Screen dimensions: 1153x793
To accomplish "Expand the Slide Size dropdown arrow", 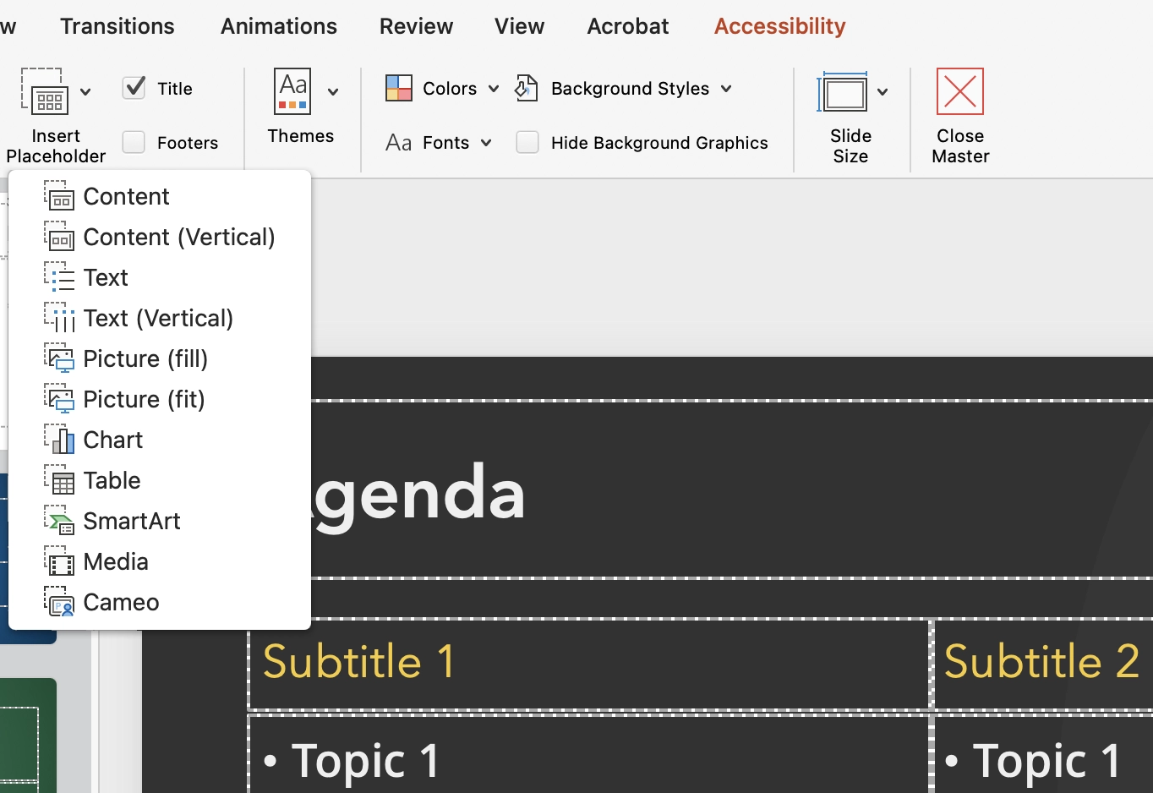I will tap(883, 91).
